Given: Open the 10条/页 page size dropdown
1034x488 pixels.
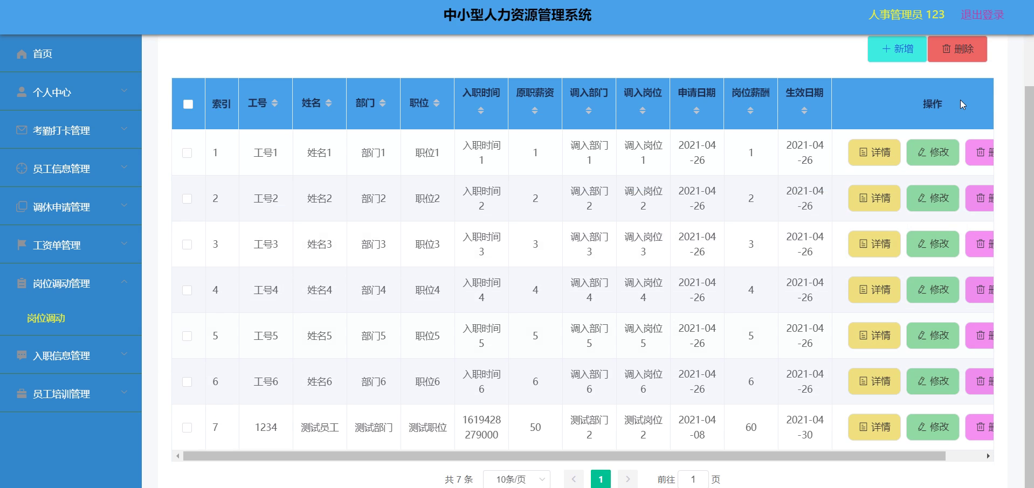Looking at the screenshot, I should (516, 479).
